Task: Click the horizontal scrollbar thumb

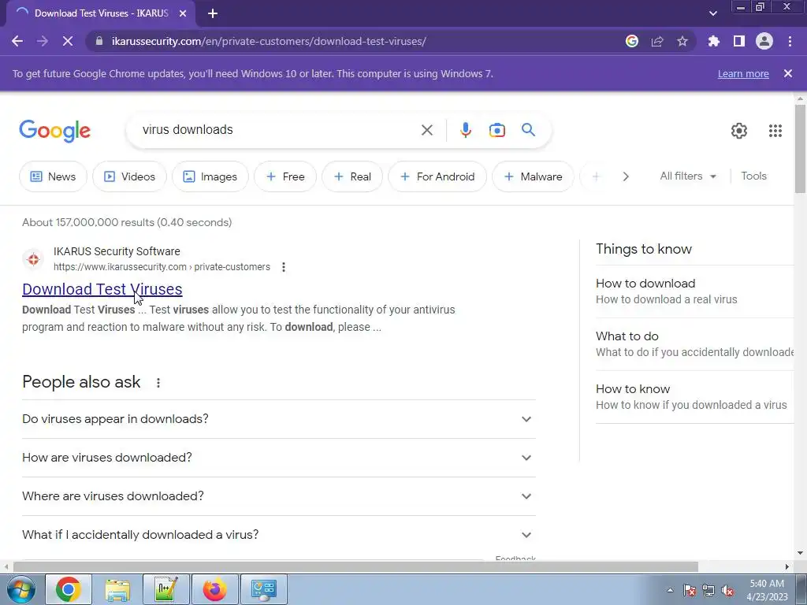Action: click(x=355, y=567)
